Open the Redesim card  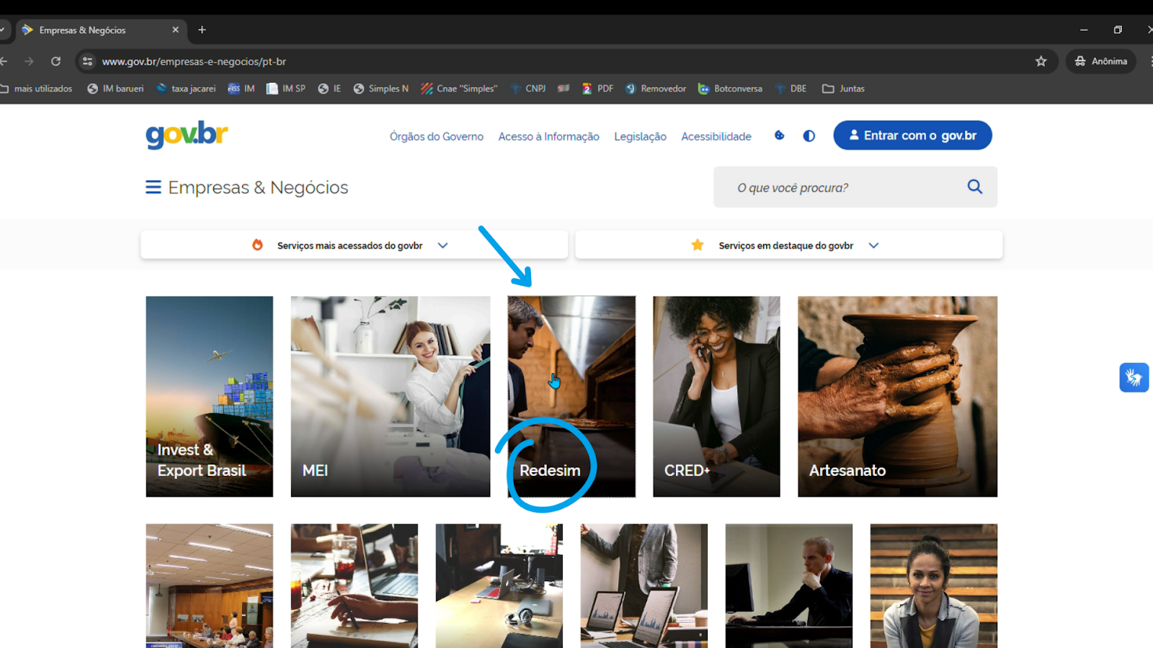(571, 397)
